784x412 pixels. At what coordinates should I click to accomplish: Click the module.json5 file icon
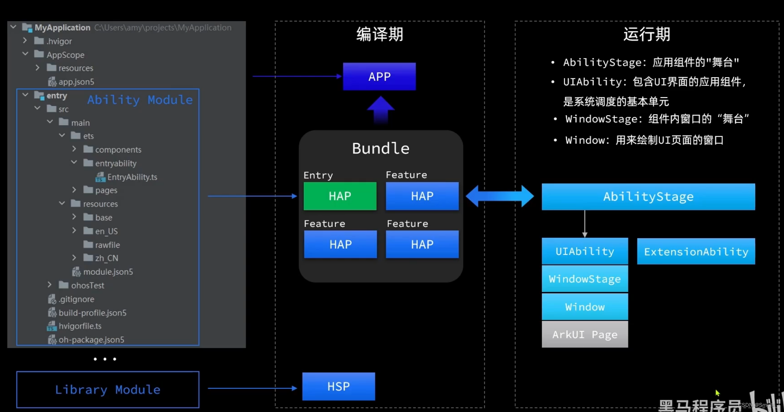(76, 272)
